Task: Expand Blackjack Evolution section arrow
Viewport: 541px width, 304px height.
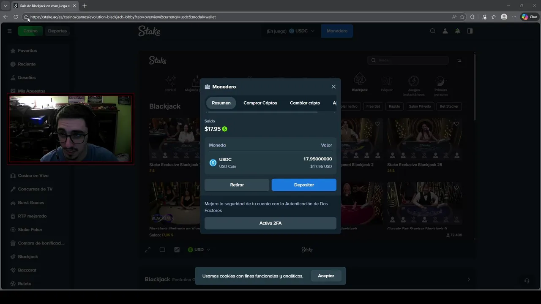Action: click(x=468, y=279)
